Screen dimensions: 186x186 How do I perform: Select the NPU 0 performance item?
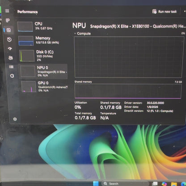pyautogui.click(x=43, y=72)
